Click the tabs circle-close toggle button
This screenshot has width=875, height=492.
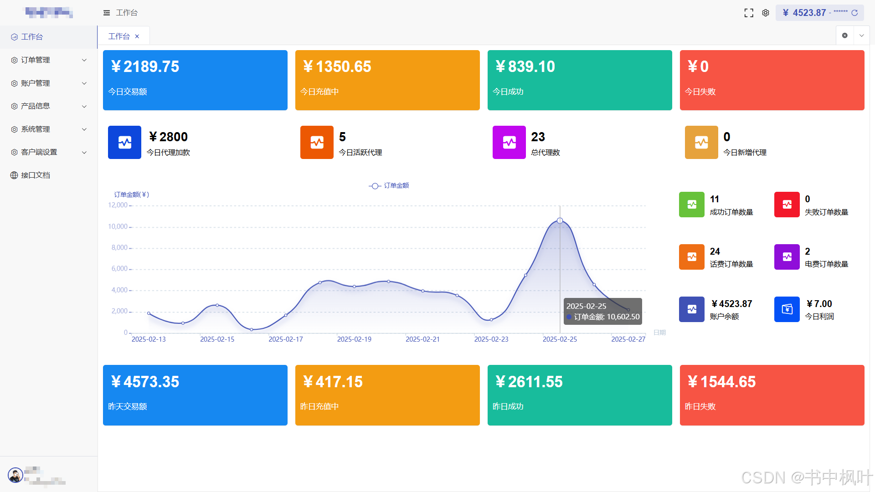(844, 36)
